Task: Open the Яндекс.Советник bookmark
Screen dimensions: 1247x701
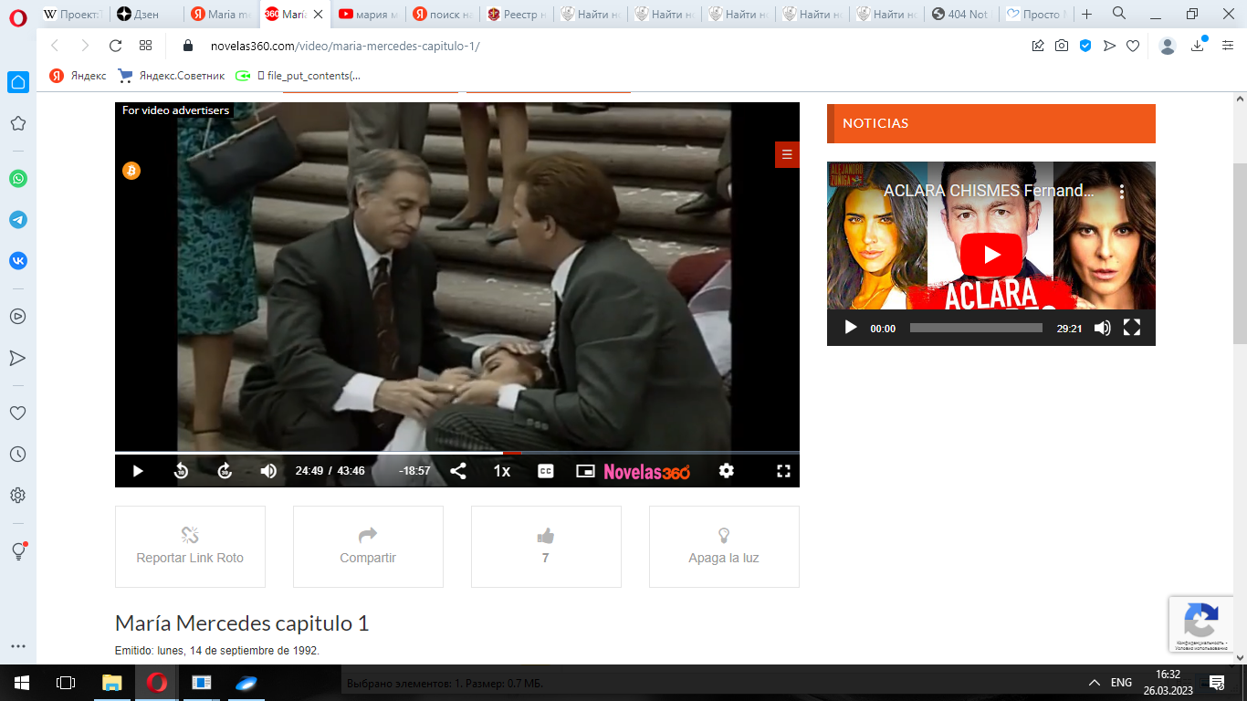Action: pos(172,76)
